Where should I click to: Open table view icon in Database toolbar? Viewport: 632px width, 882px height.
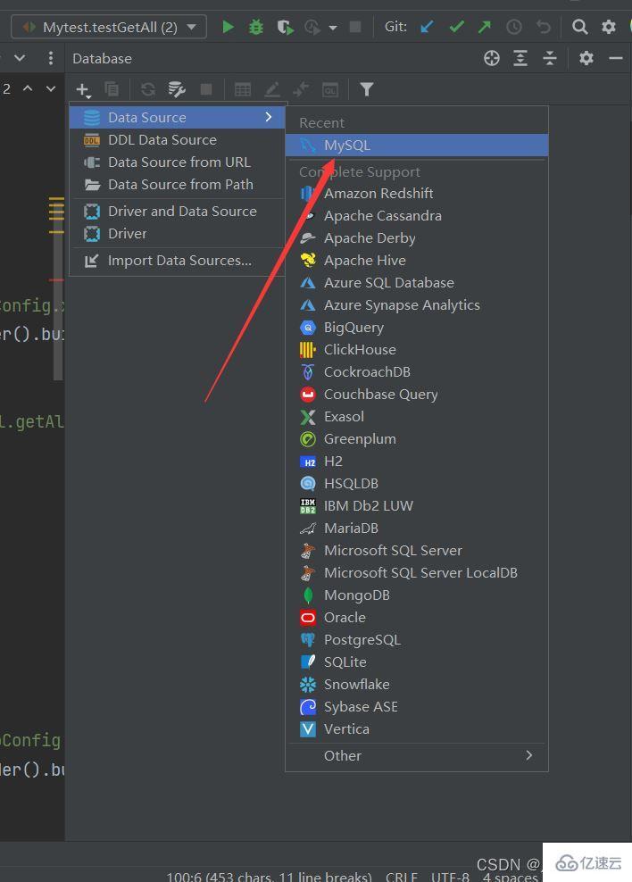[242, 89]
